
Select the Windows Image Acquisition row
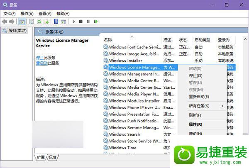[x=169, y=54]
